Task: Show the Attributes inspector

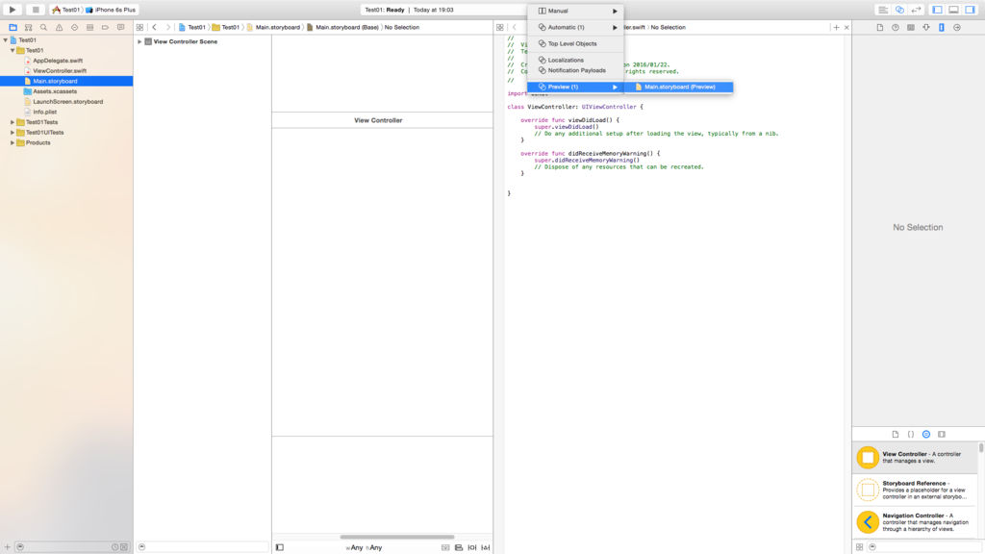Action: click(x=926, y=28)
